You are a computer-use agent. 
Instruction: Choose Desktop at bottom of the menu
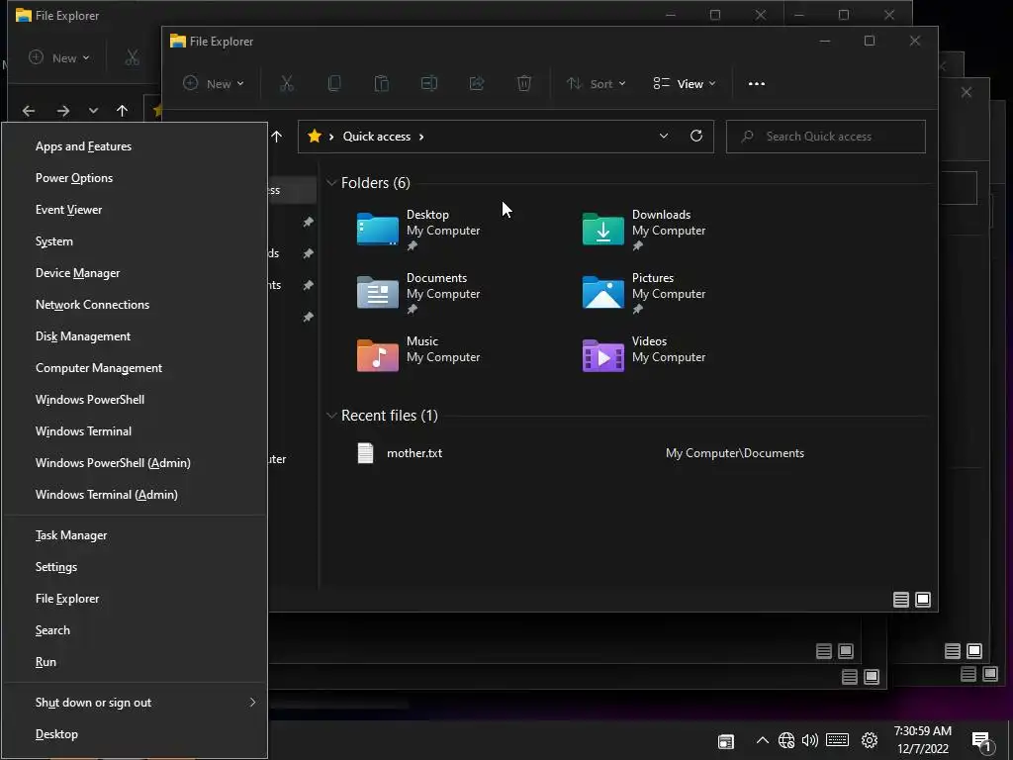(x=135, y=734)
